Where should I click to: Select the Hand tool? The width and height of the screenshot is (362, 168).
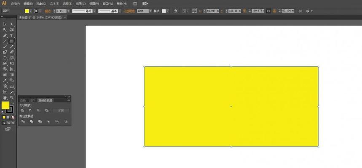point(5,97)
